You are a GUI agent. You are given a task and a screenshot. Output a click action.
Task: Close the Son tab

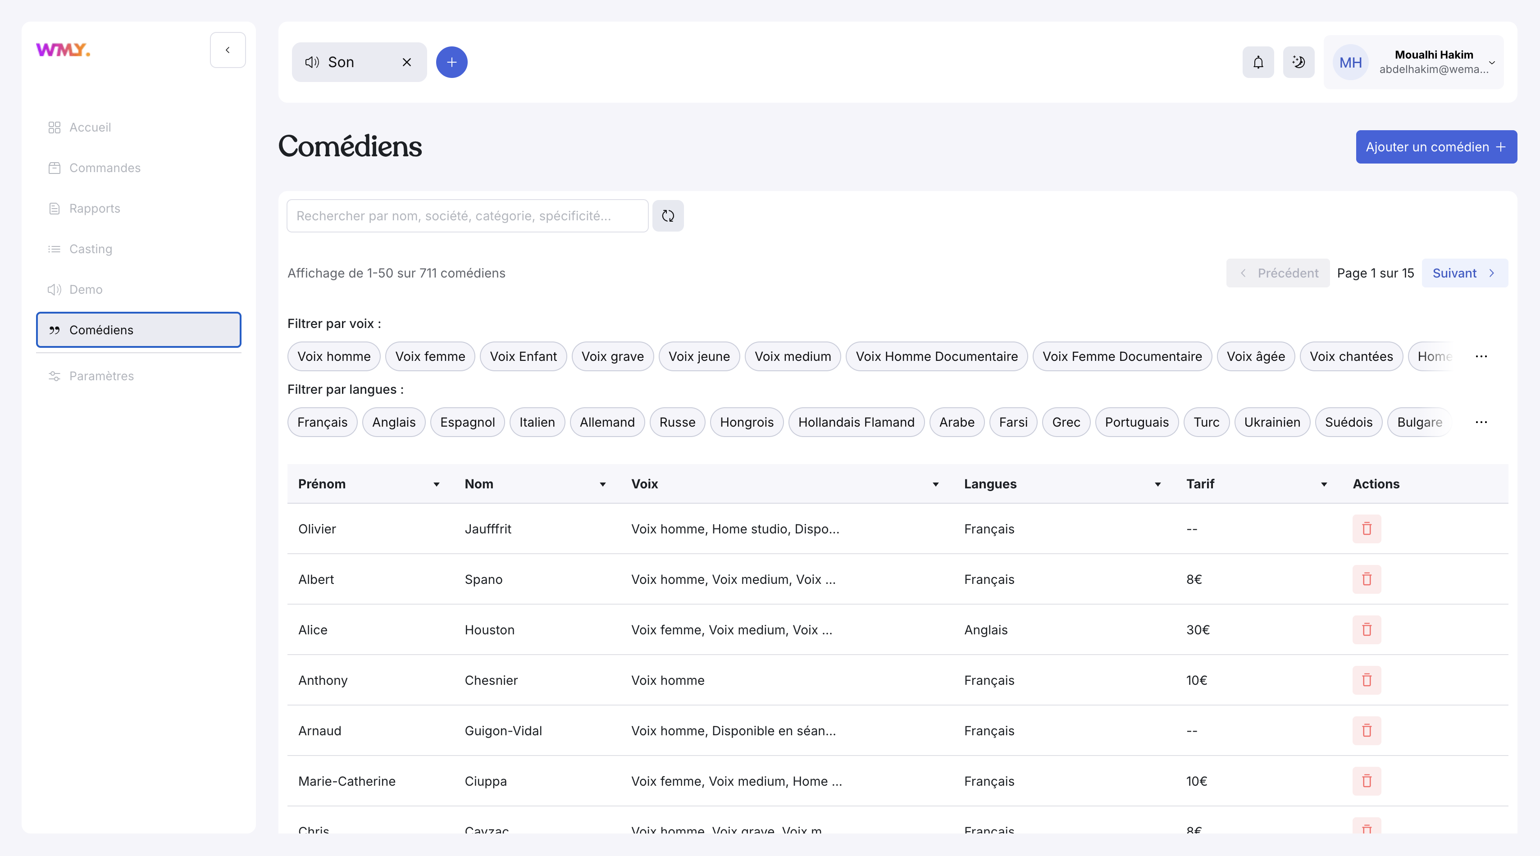tap(406, 62)
